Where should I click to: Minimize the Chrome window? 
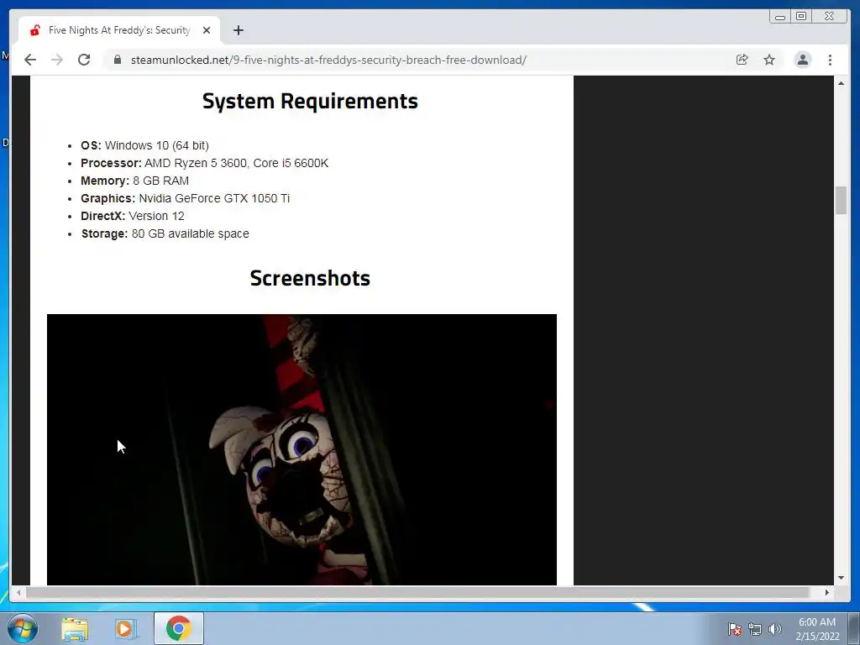point(779,17)
